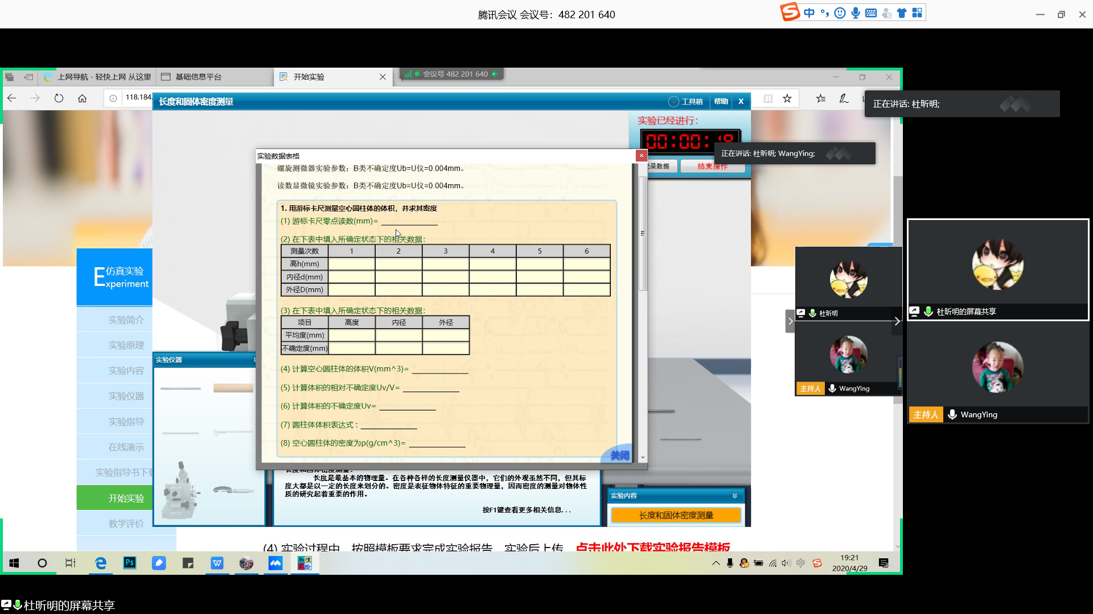
Task: Toggle Sogou Chinese/English input mode
Action: click(809, 13)
